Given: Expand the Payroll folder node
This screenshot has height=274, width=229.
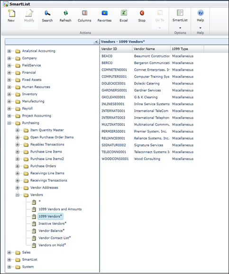Looking at the screenshot, I should [x=9, y=109].
